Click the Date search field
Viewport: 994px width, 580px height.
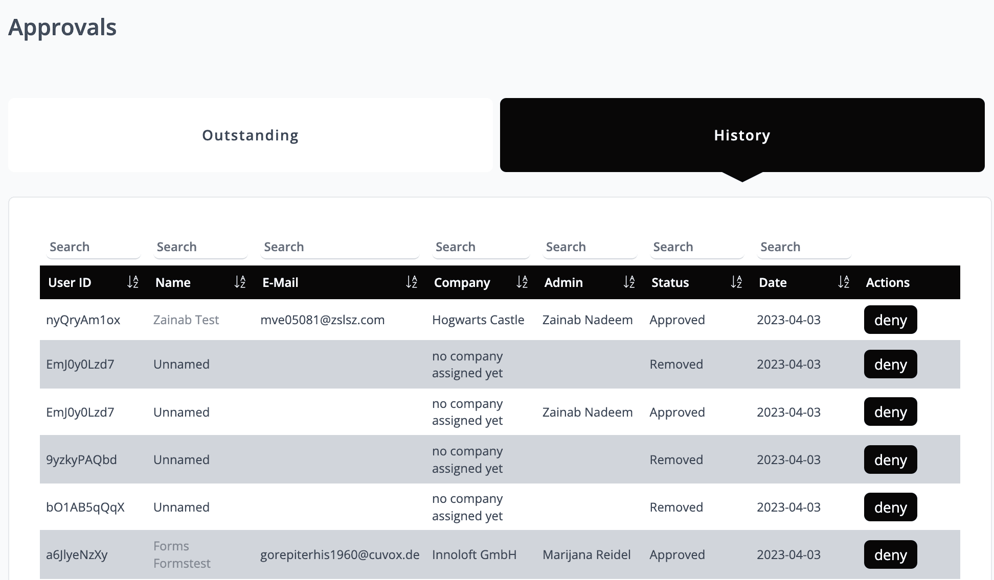pos(804,247)
